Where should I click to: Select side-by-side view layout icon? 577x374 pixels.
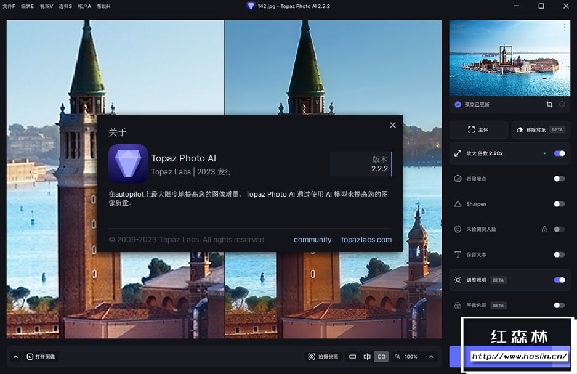pos(382,356)
